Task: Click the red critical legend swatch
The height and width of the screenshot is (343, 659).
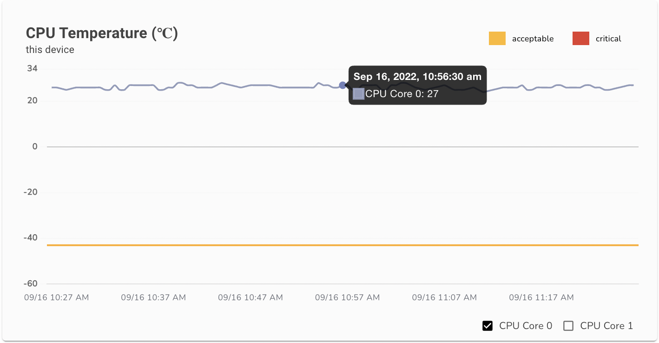Action: point(580,39)
